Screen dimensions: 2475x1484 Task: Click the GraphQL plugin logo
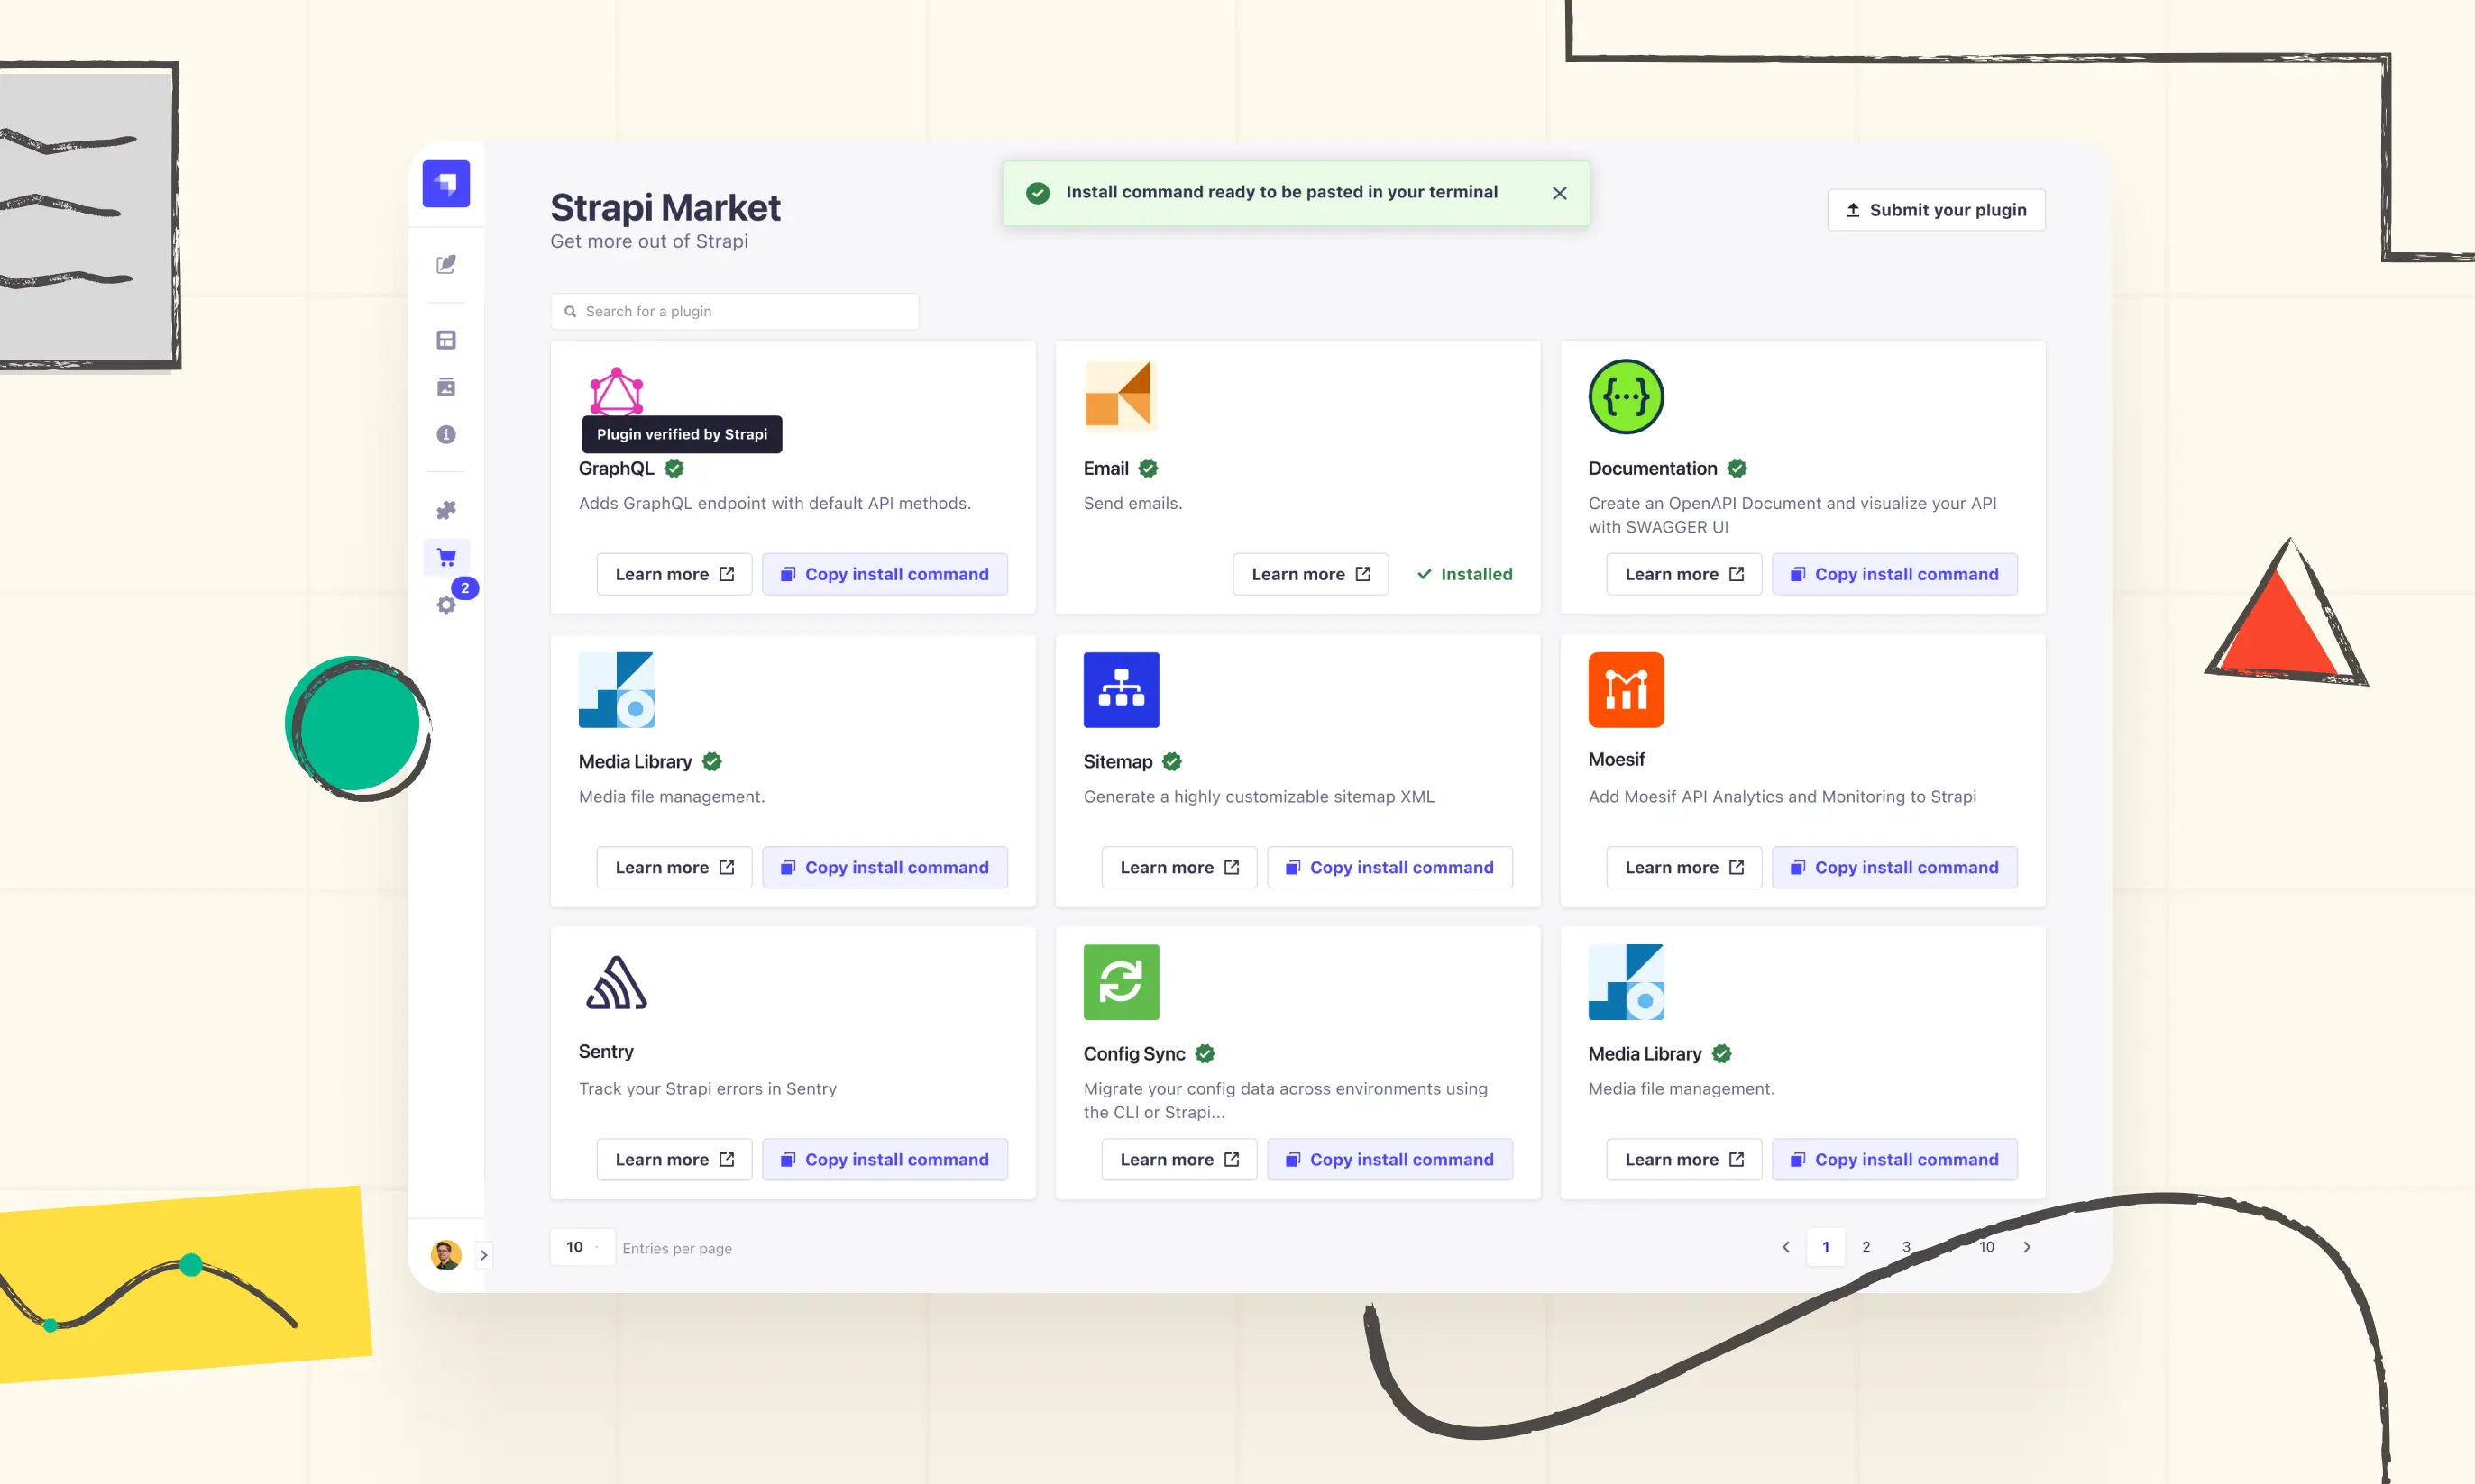616,391
